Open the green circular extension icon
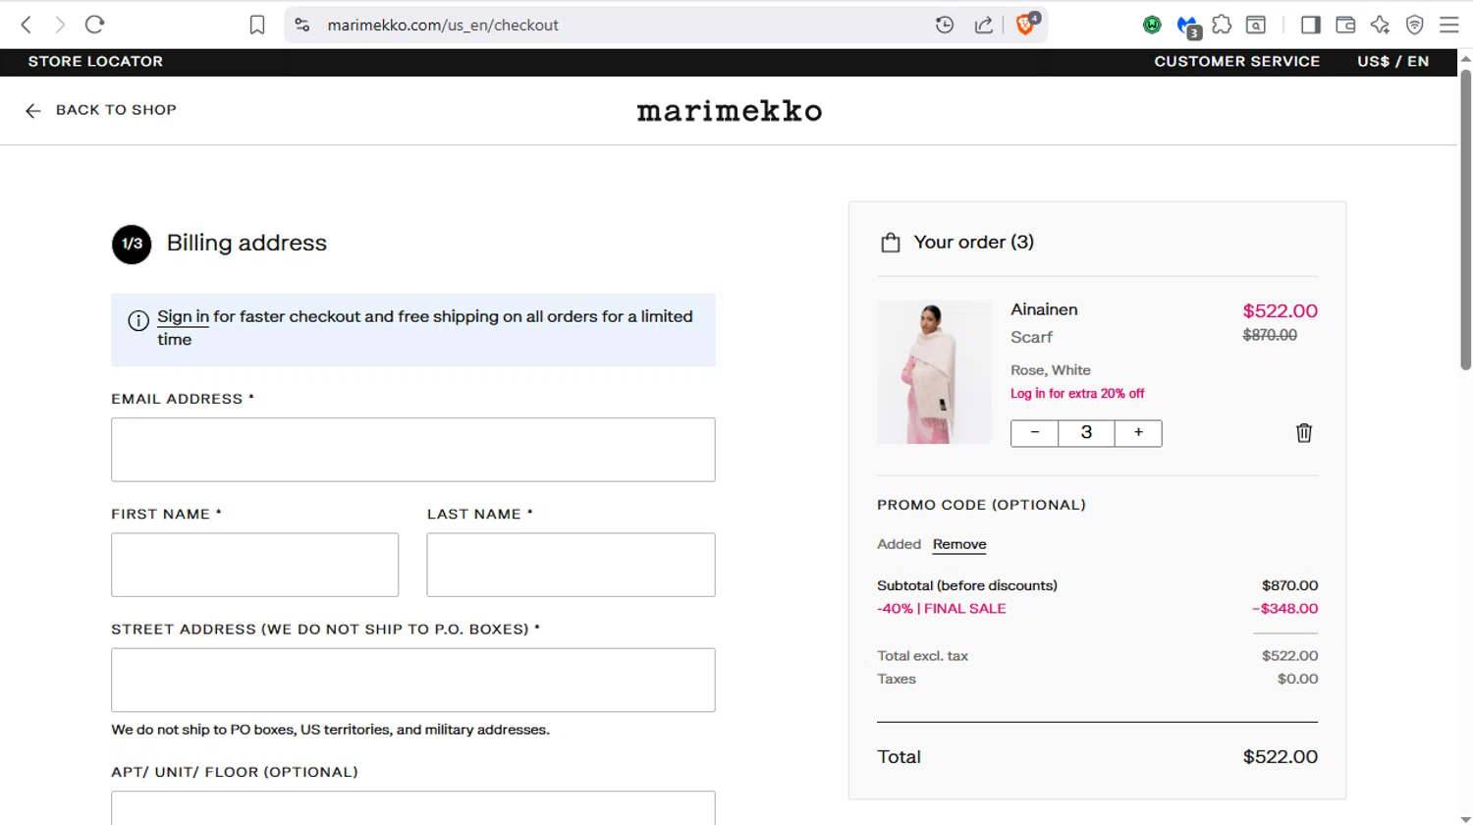Image resolution: width=1473 pixels, height=825 pixels. [1152, 25]
